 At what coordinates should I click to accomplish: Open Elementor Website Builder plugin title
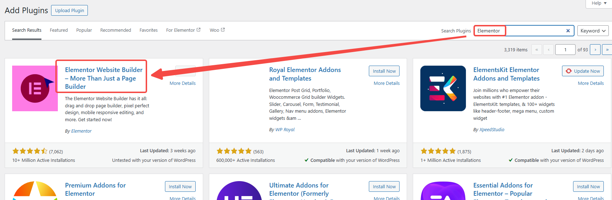104,78
